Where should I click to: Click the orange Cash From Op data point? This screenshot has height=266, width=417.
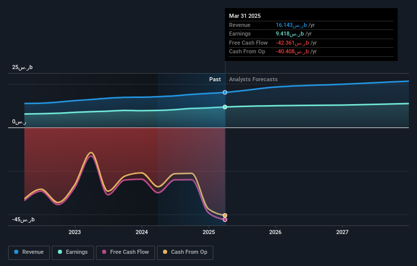[225, 216]
